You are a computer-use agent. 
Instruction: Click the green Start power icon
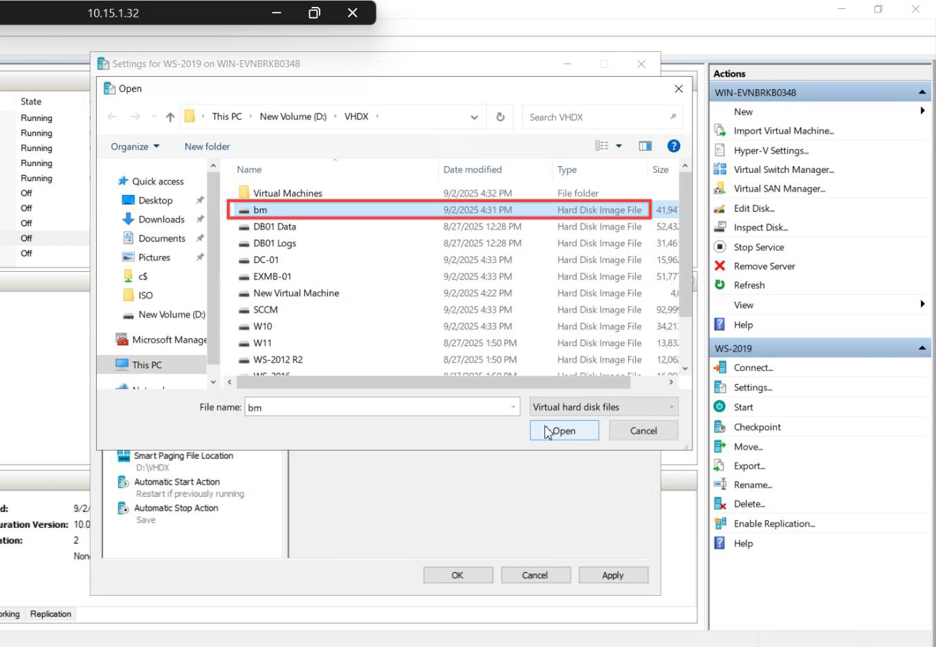(719, 407)
